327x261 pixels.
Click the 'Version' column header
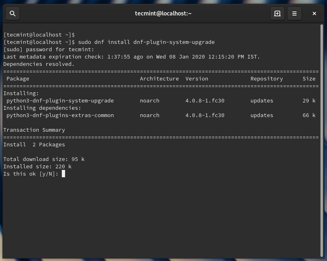tap(197, 78)
